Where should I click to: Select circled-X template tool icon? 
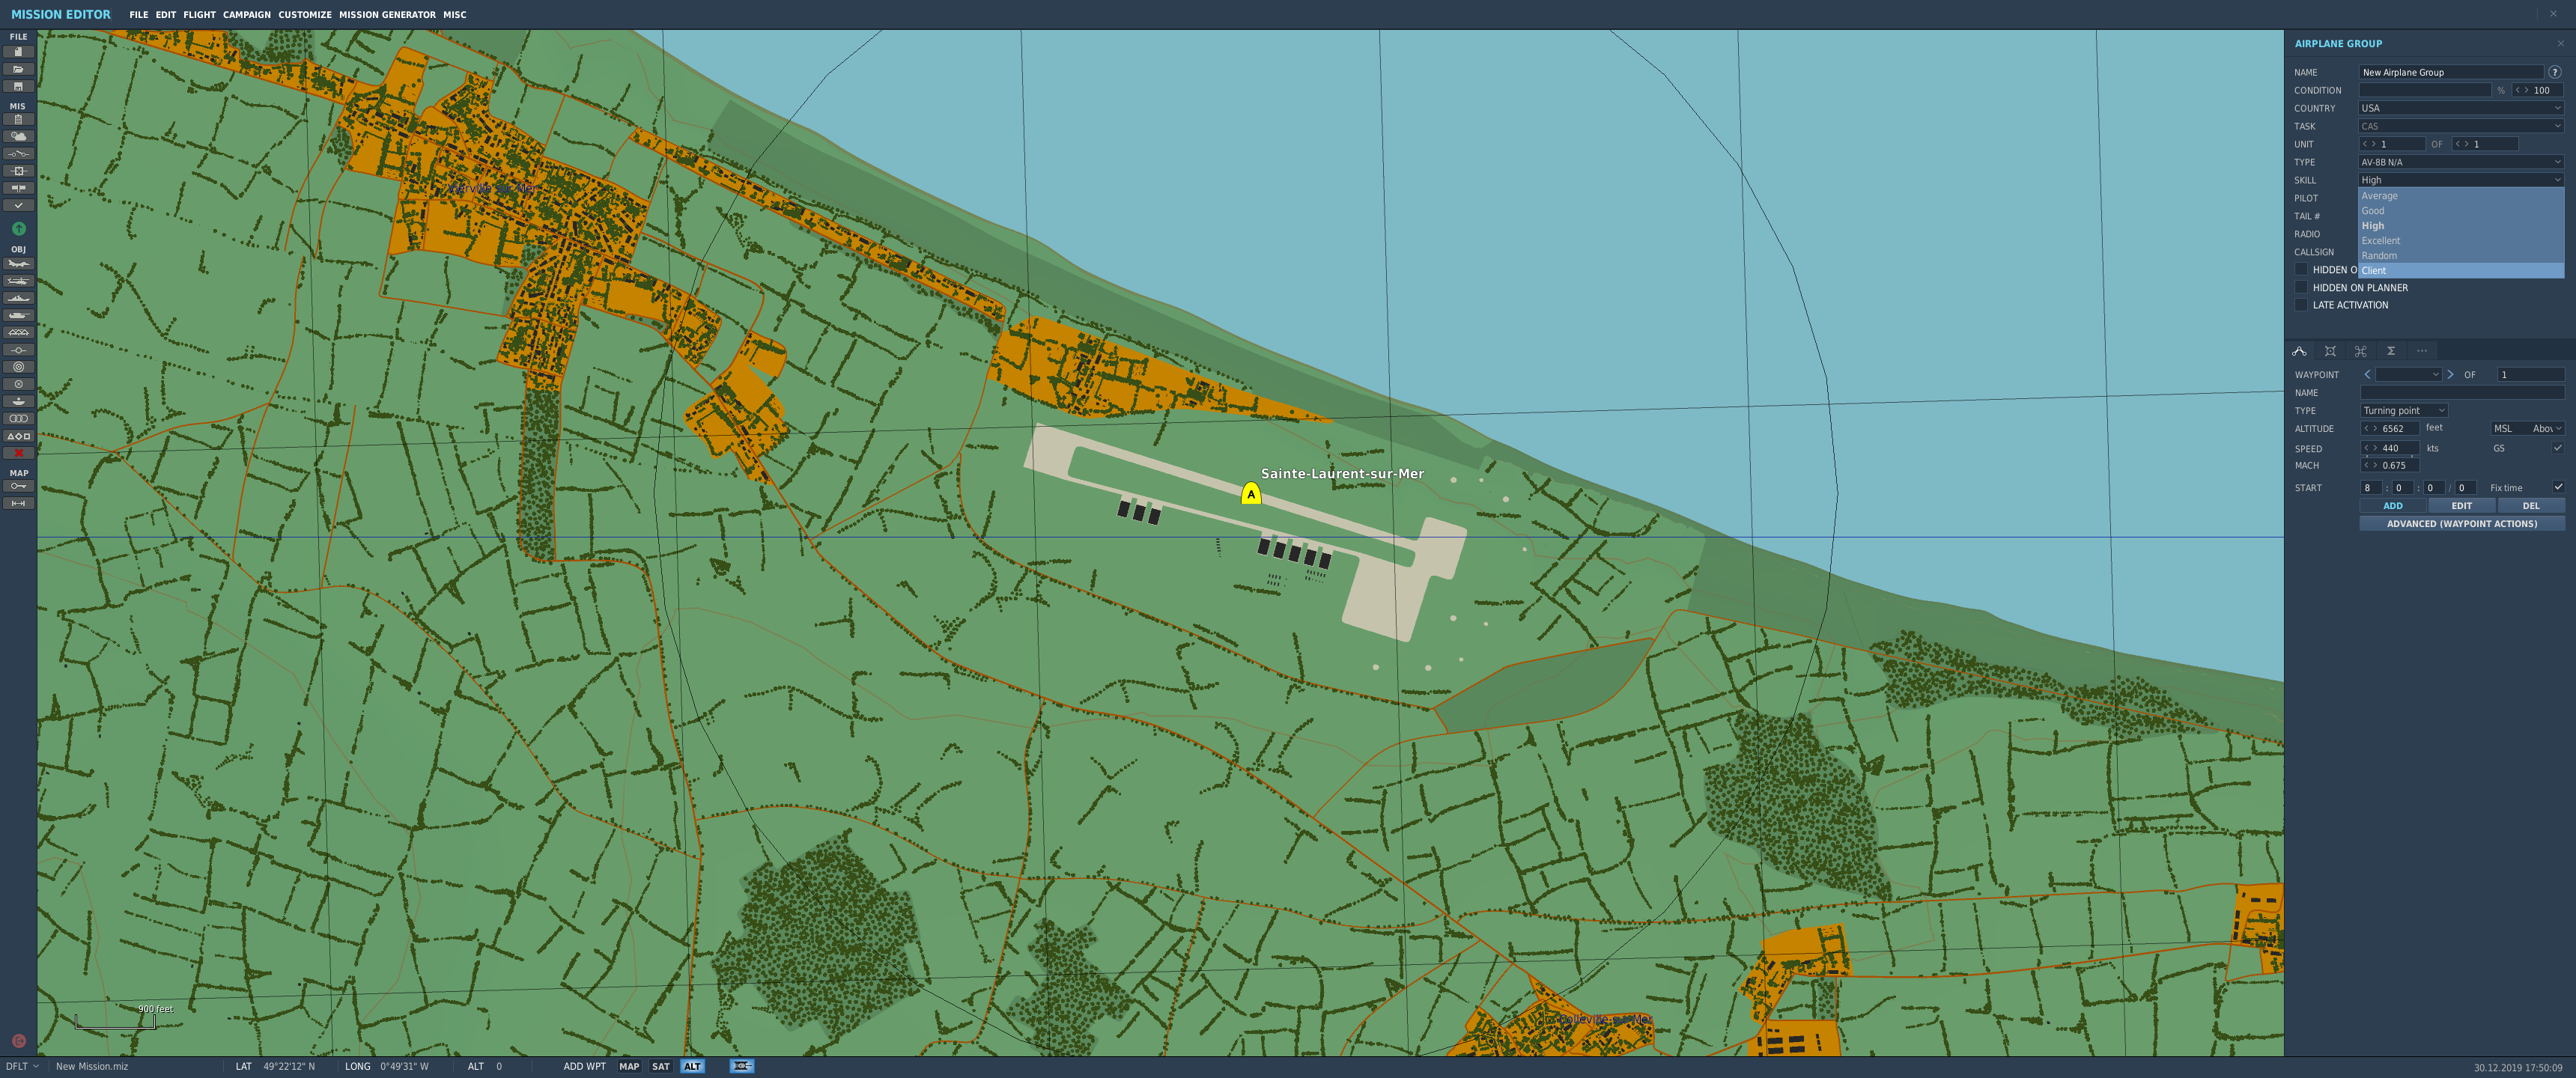[x=18, y=384]
